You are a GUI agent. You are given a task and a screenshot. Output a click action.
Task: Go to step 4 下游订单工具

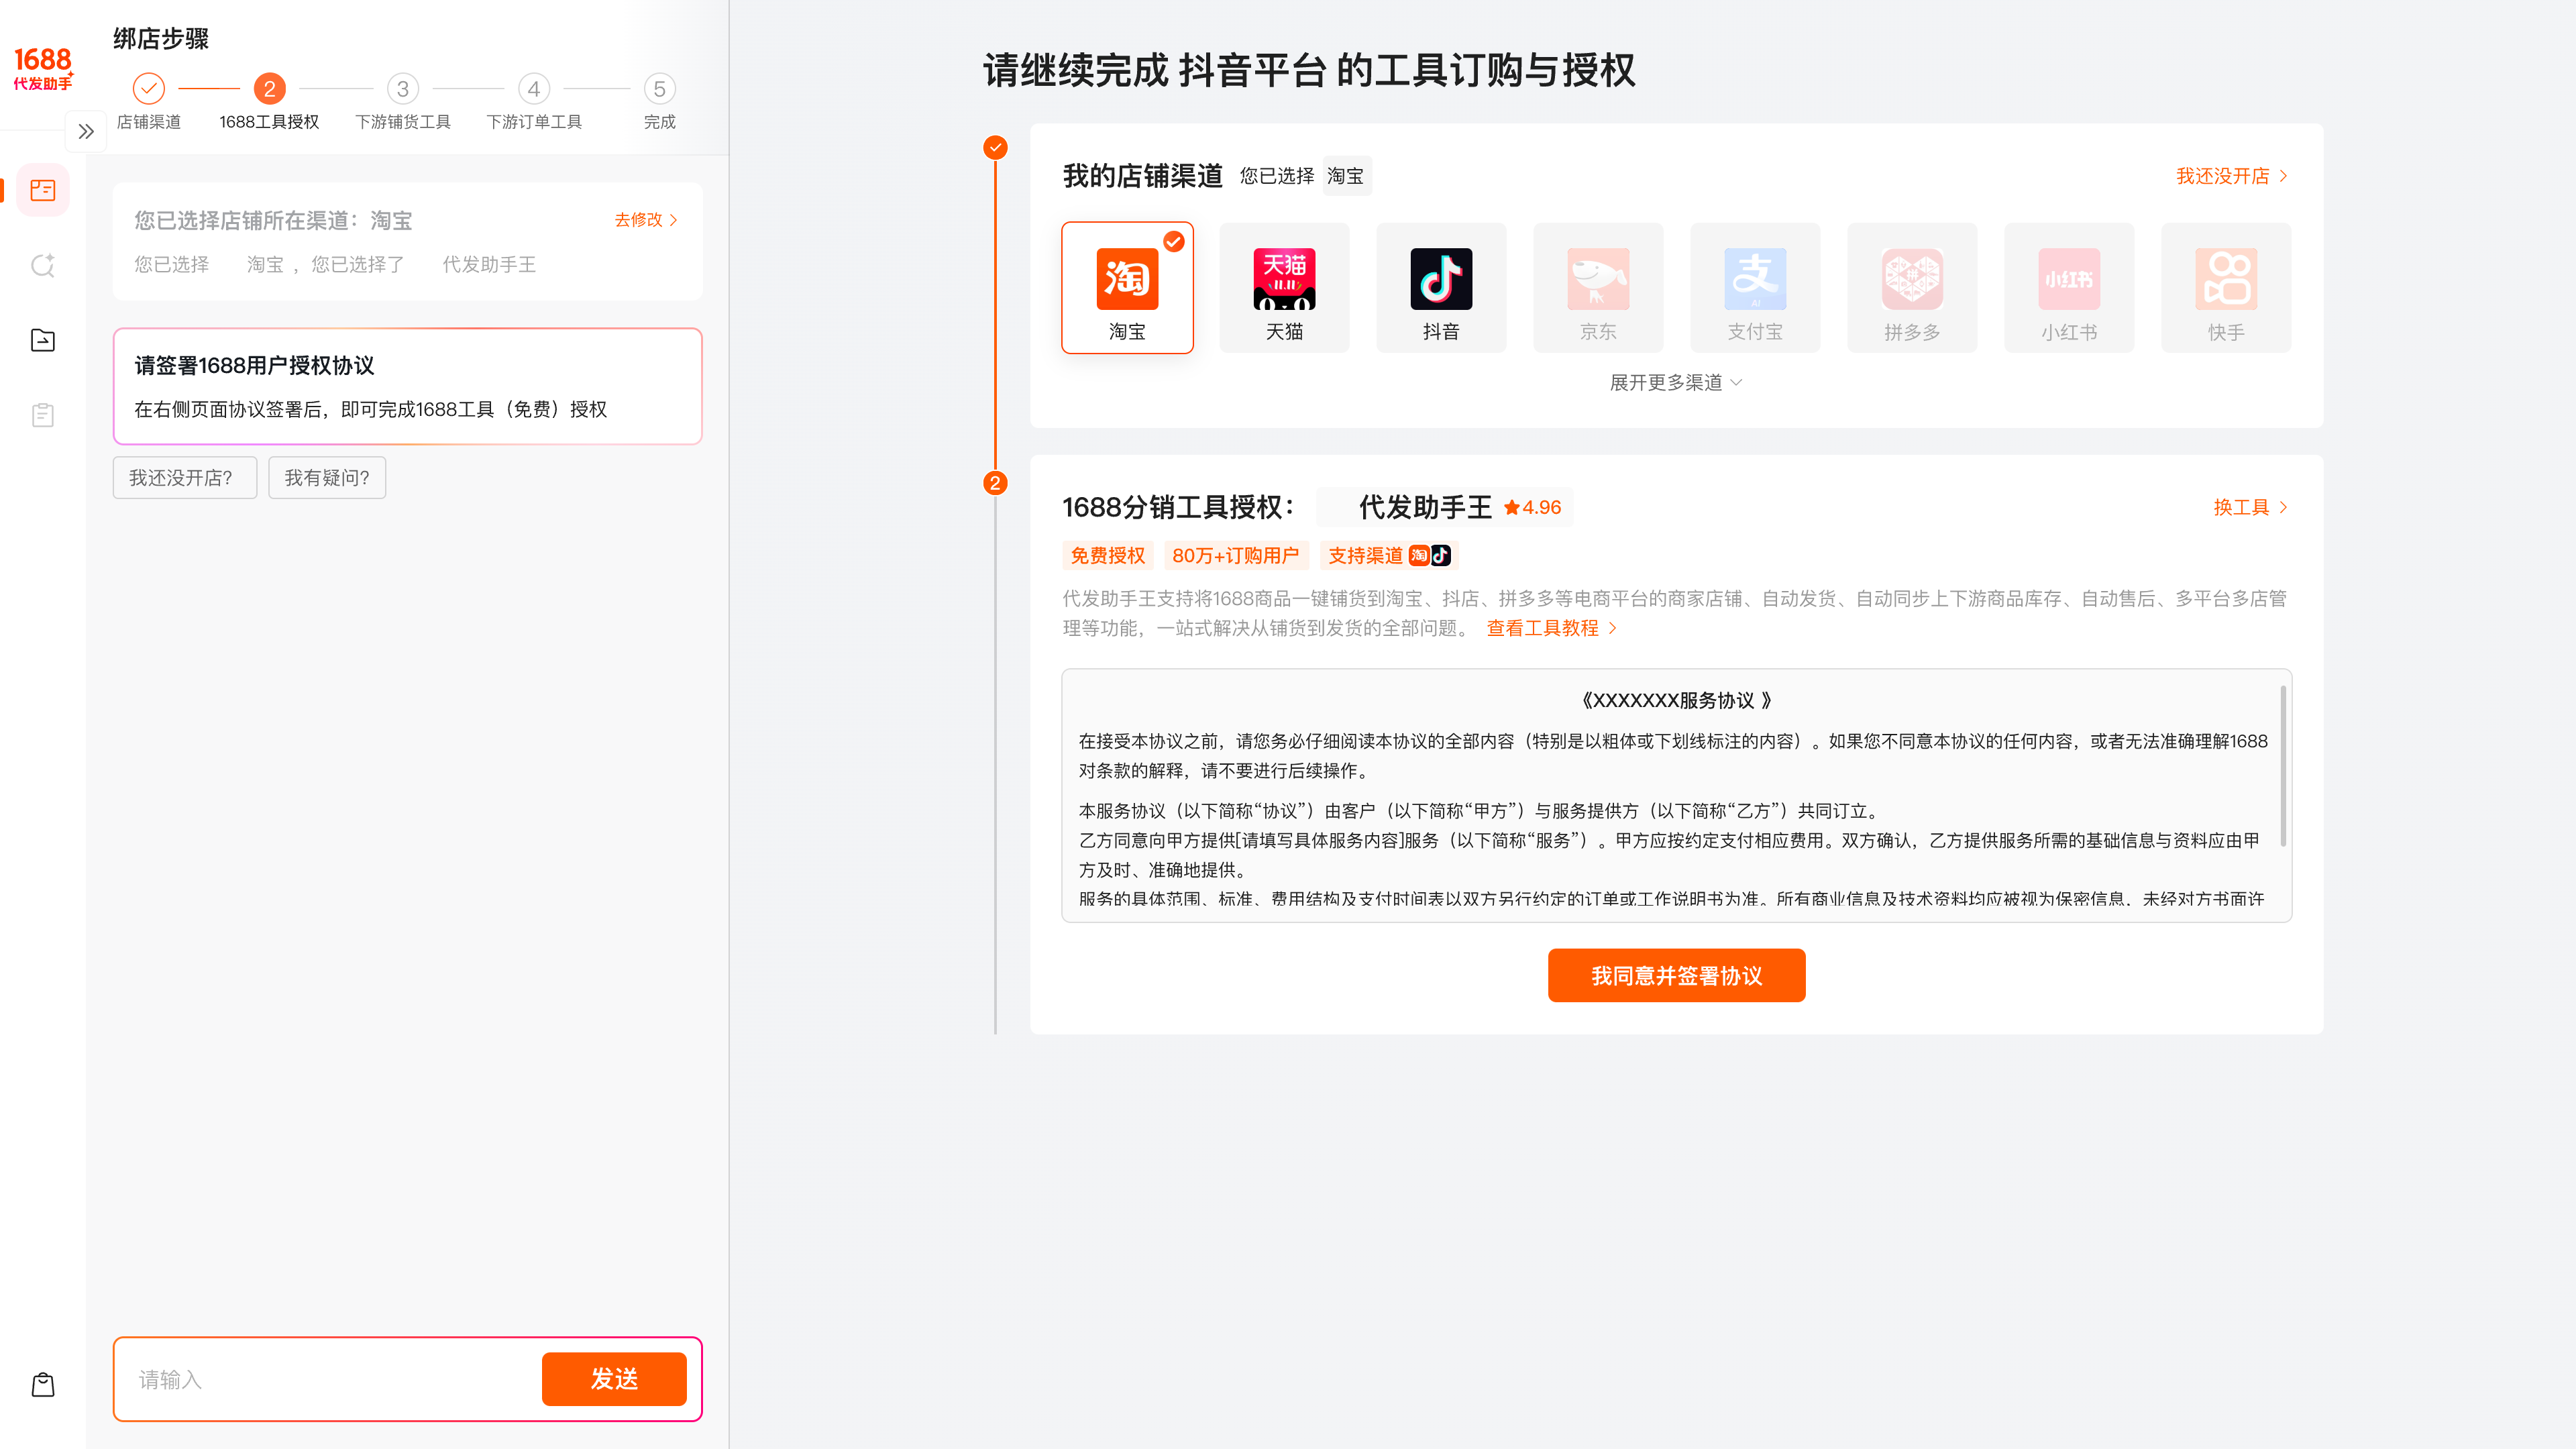coord(534,101)
